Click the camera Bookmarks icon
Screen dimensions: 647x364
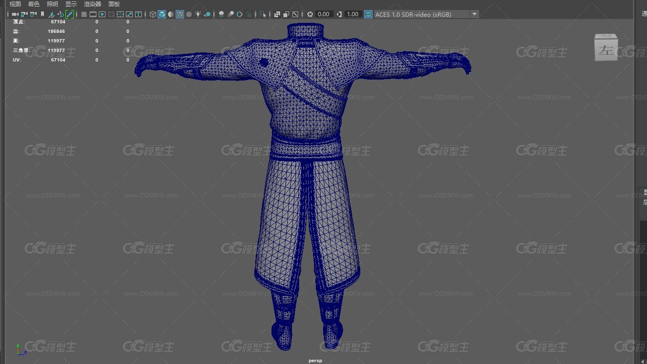pos(42,14)
